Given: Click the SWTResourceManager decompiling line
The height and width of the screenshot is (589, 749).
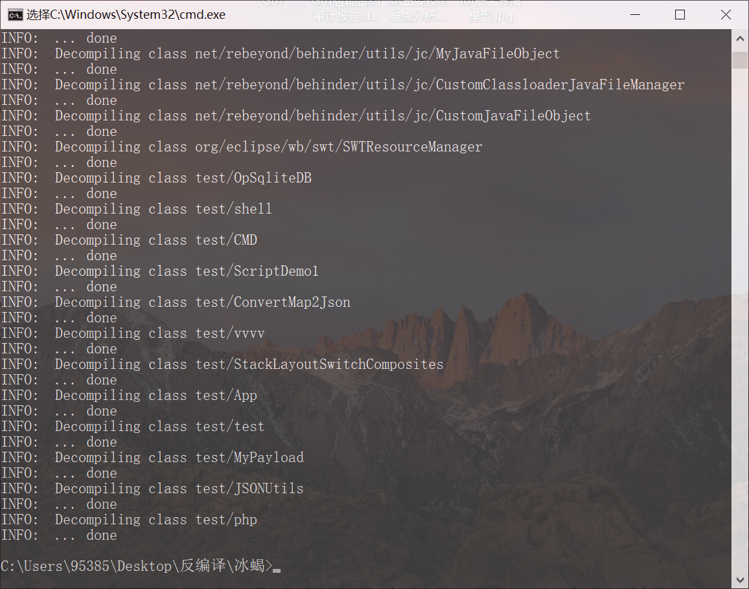Looking at the screenshot, I should [x=242, y=147].
